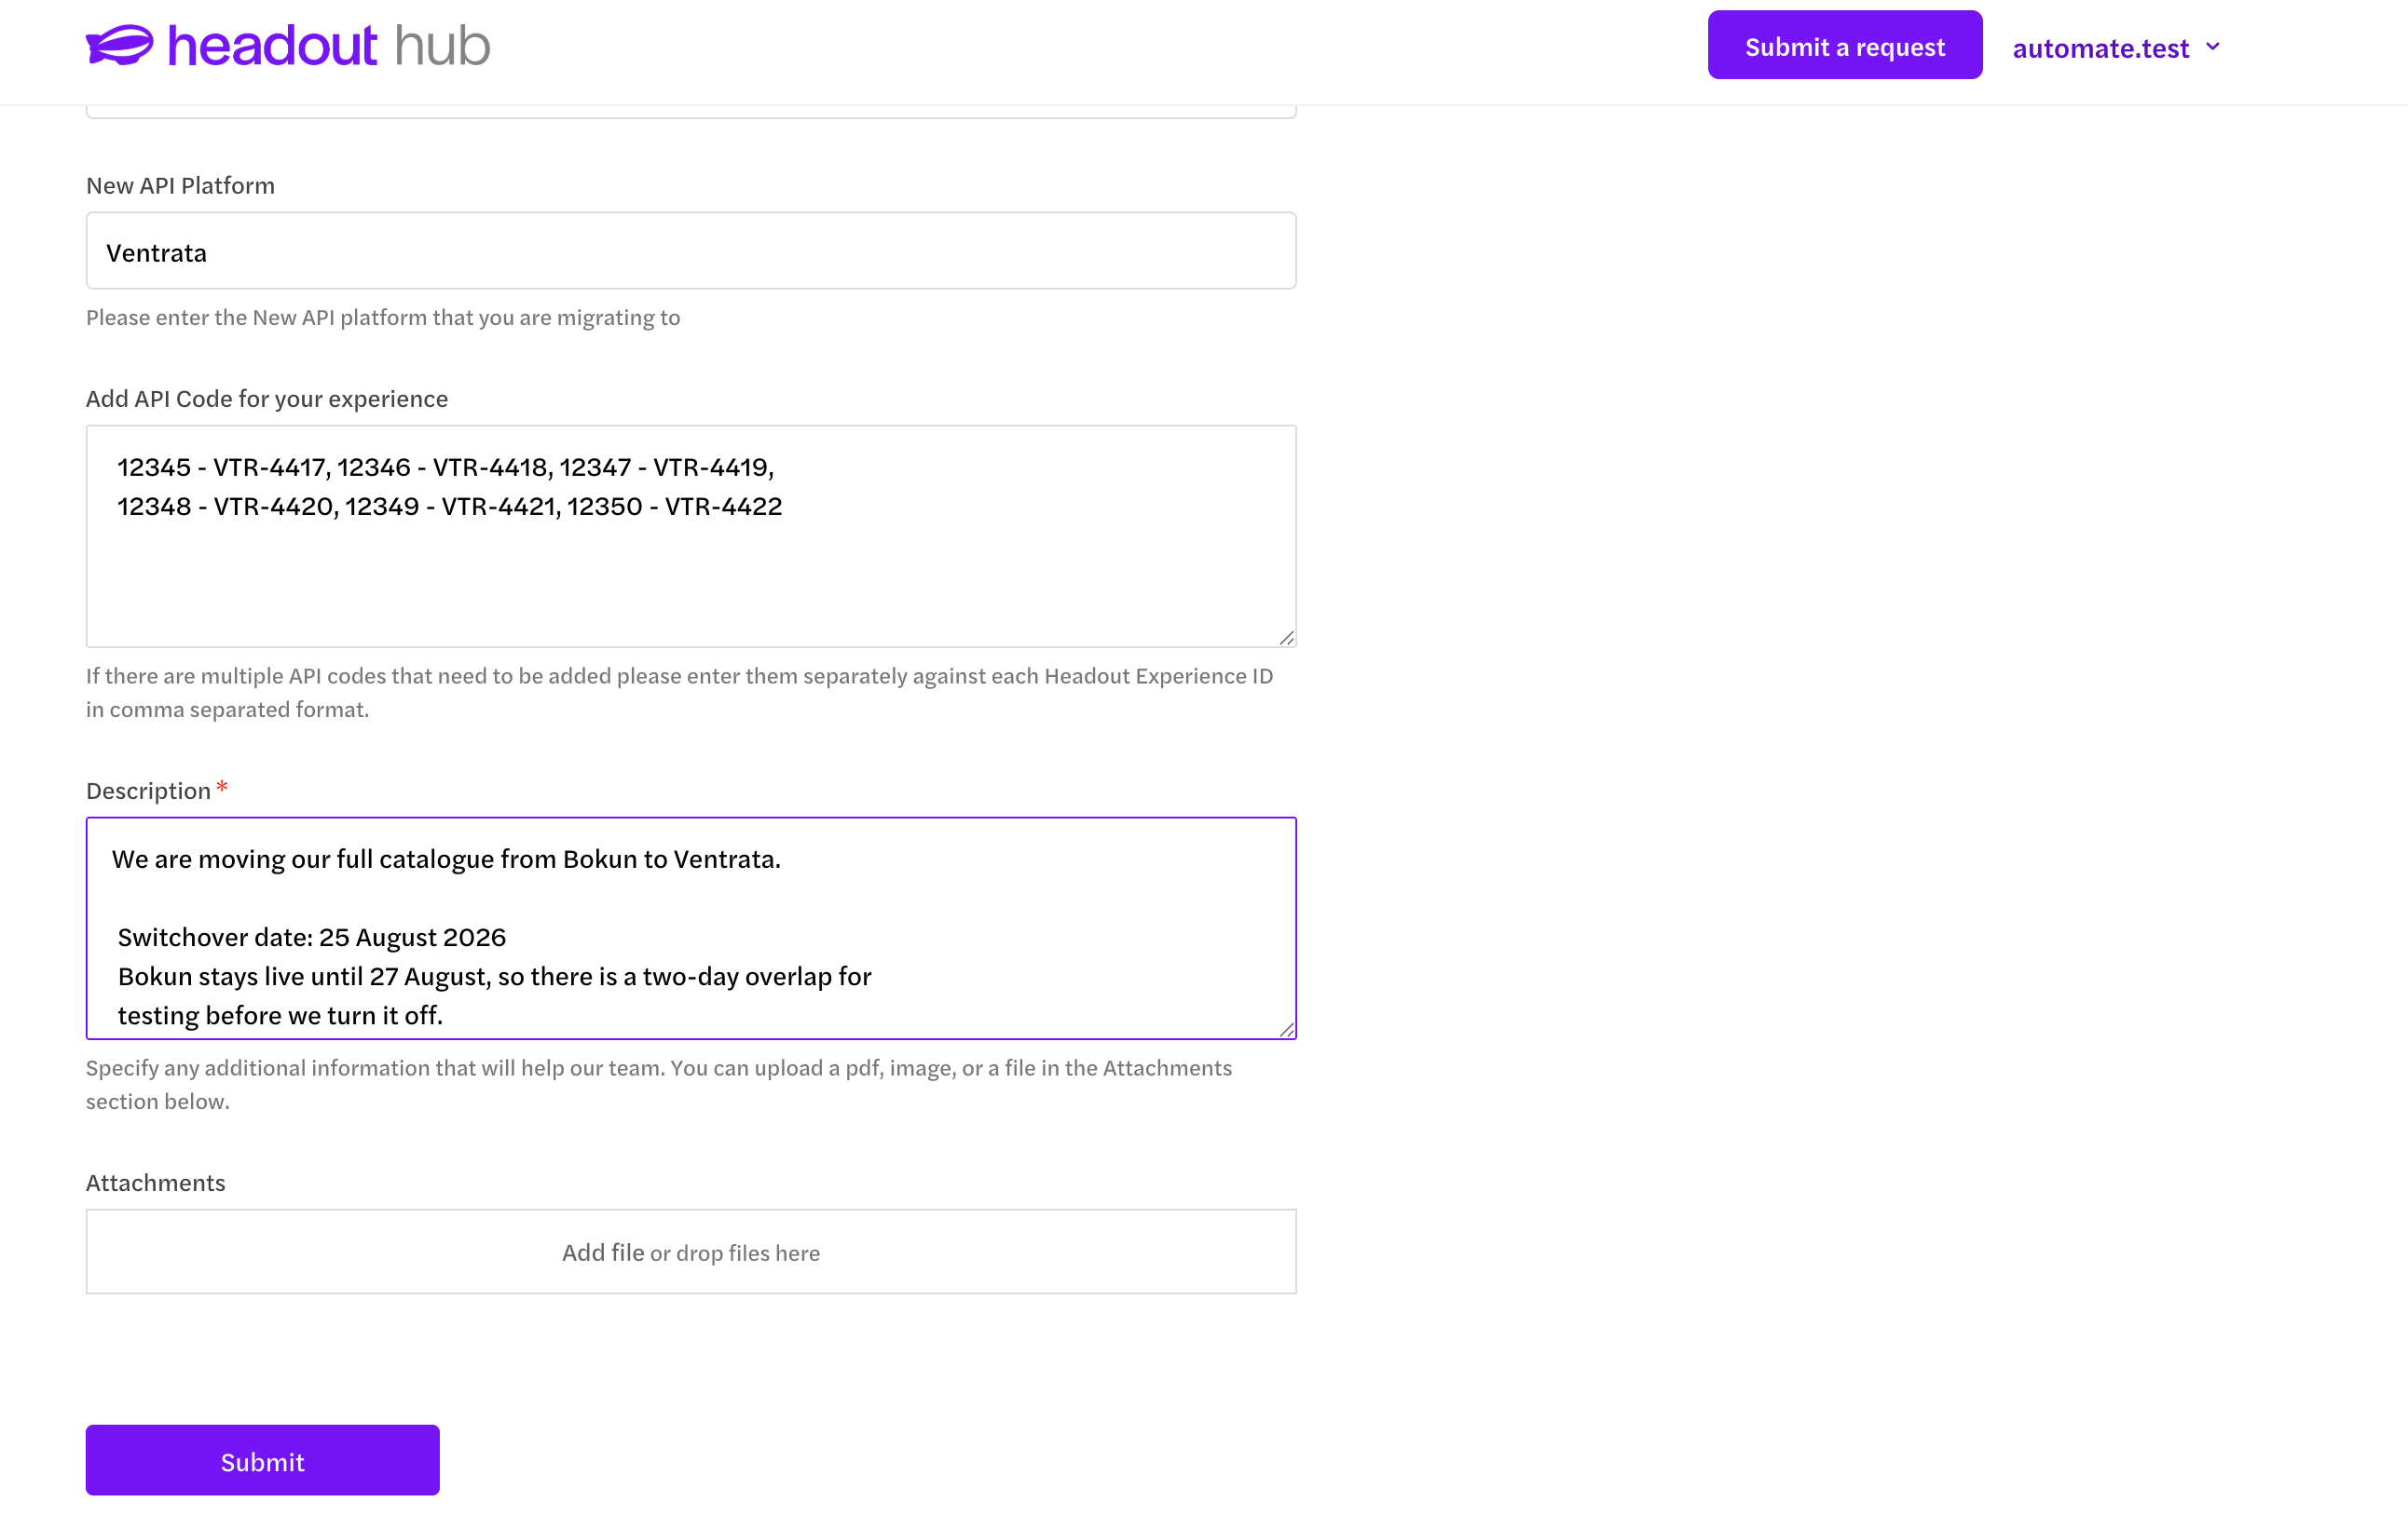This screenshot has height=1529, width=2408.
Task: Click the Submit a request button
Action: (1845, 45)
